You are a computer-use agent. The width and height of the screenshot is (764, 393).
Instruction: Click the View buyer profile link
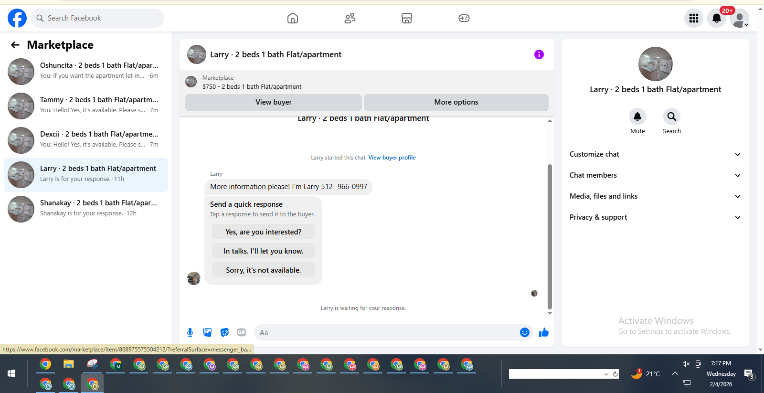(392, 158)
